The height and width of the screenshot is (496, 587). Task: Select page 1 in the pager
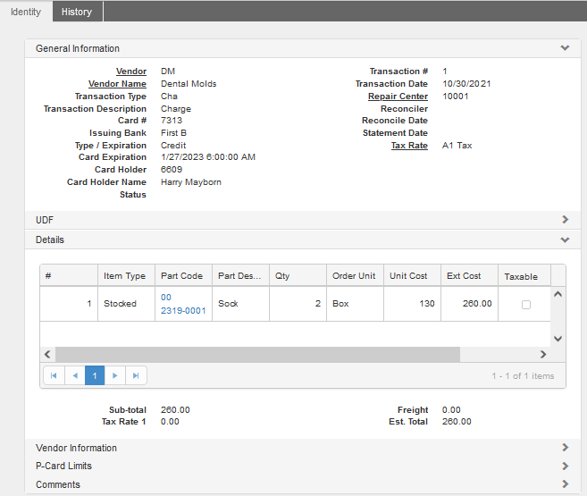95,376
